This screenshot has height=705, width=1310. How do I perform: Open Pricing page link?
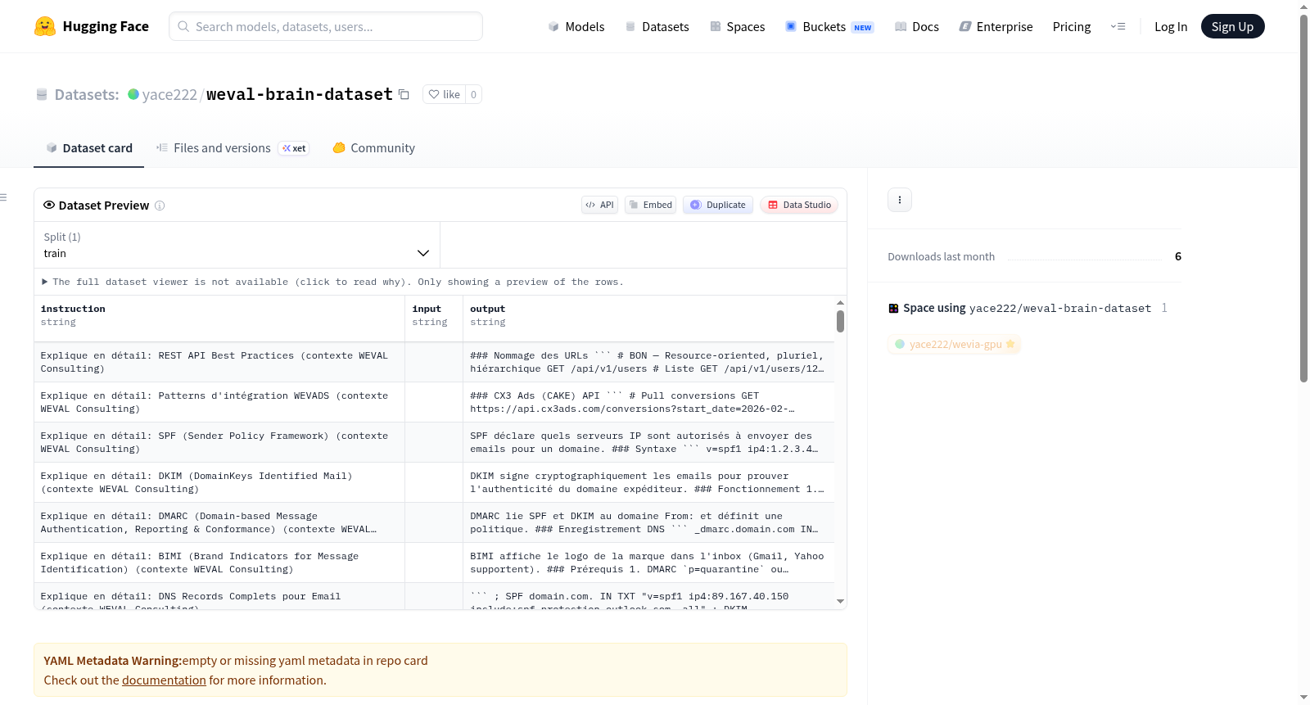[x=1072, y=27]
